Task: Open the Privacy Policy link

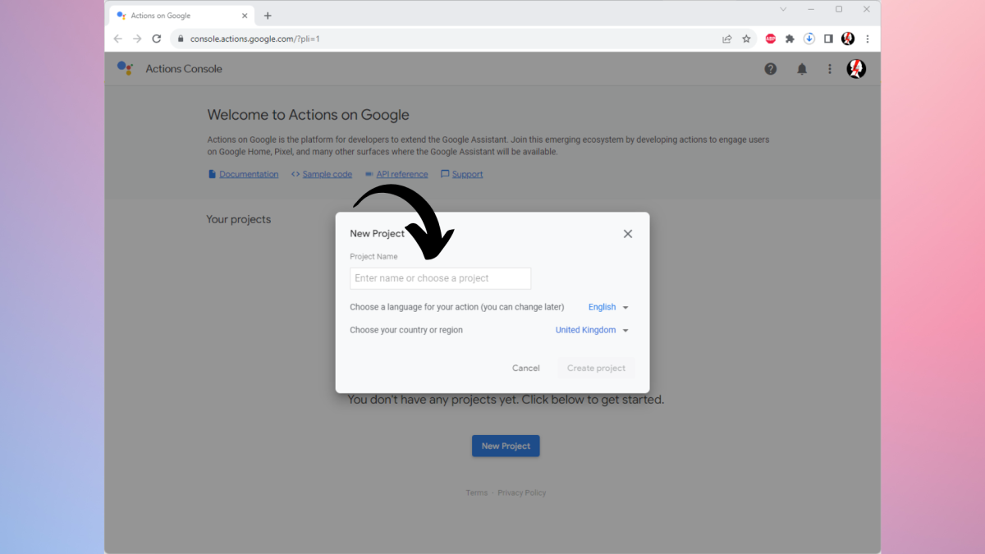Action: pyautogui.click(x=522, y=492)
